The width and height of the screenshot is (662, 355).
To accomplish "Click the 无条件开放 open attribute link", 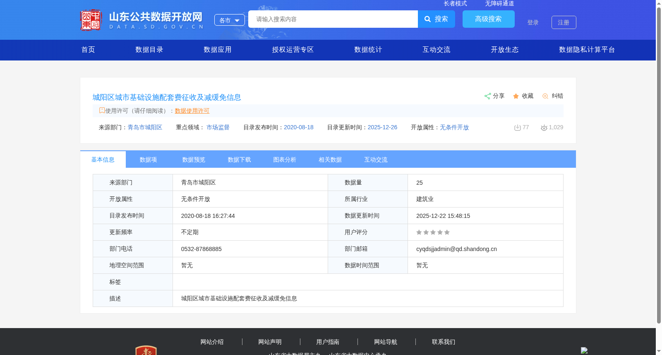I will click(x=454, y=127).
